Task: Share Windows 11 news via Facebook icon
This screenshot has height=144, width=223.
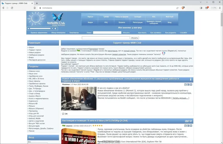Action: pos(188,84)
